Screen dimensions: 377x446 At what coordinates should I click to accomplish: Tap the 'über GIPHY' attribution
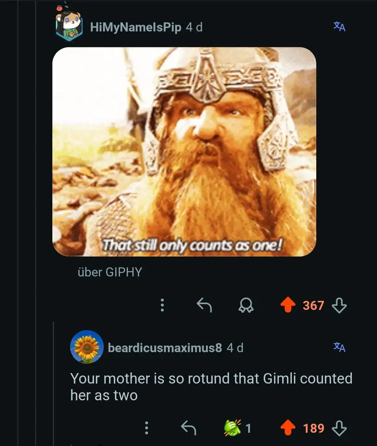click(x=110, y=272)
